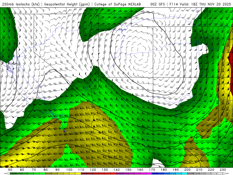Click the '10560' height contour label
233x175 pixels.
click(x=148, y=147)
